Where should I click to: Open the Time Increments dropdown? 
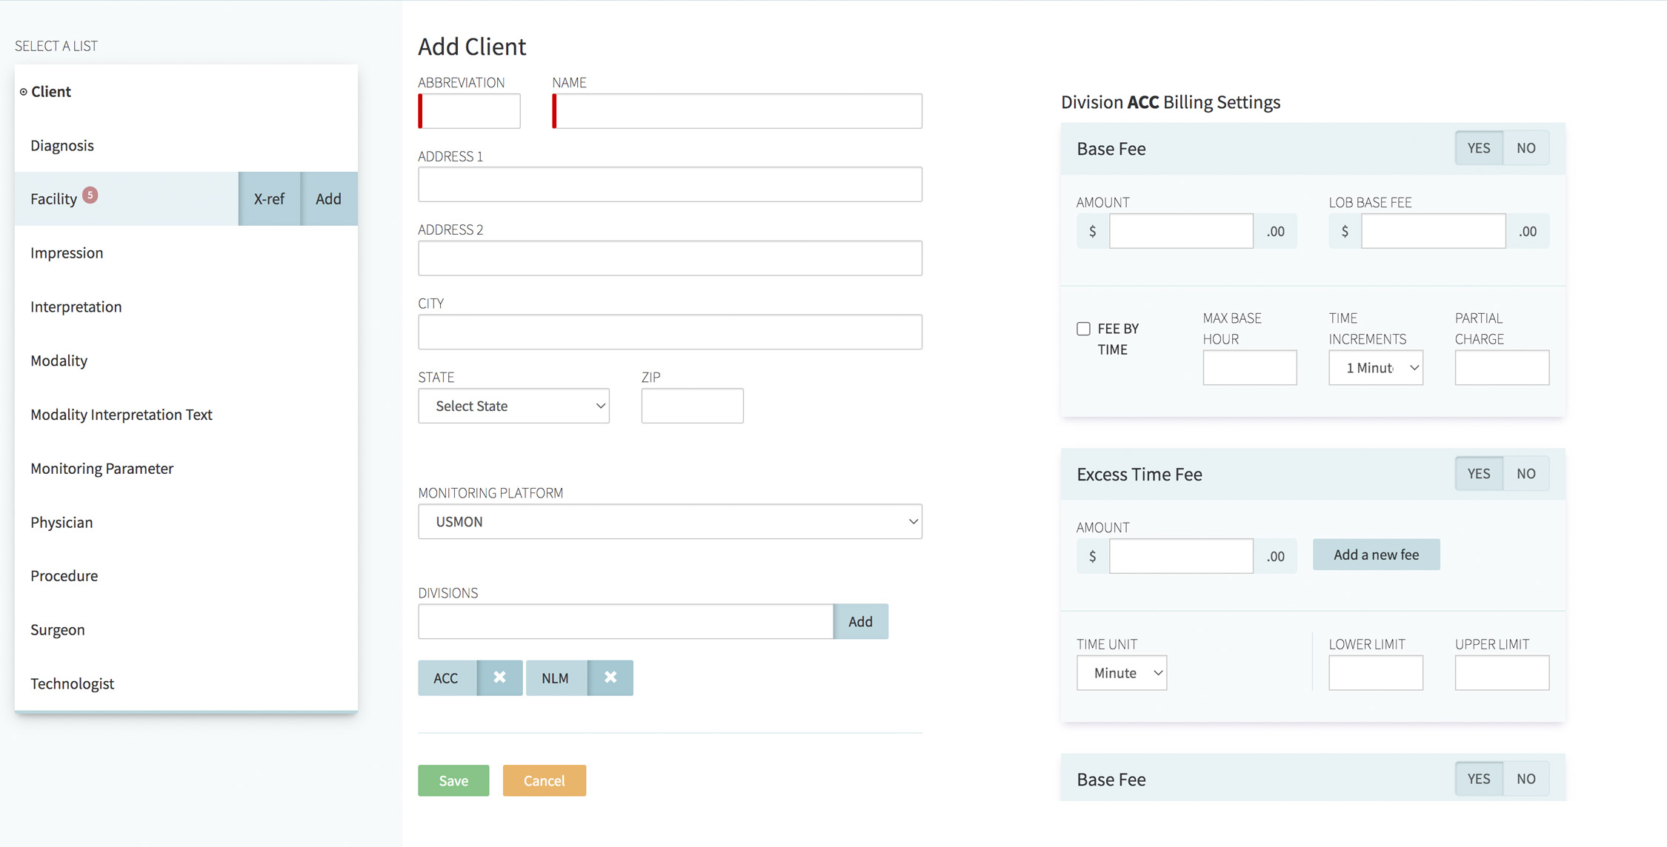coord(1375,367)
